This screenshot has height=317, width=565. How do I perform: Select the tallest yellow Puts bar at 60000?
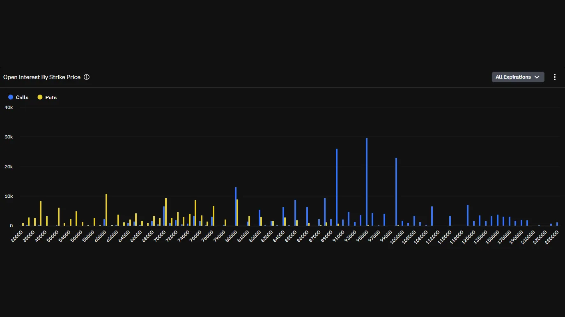pos(106,210)
